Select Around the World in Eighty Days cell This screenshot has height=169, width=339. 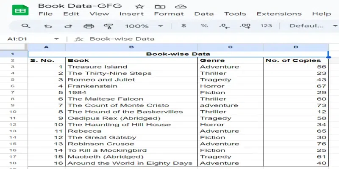click(x=131, y=163)
